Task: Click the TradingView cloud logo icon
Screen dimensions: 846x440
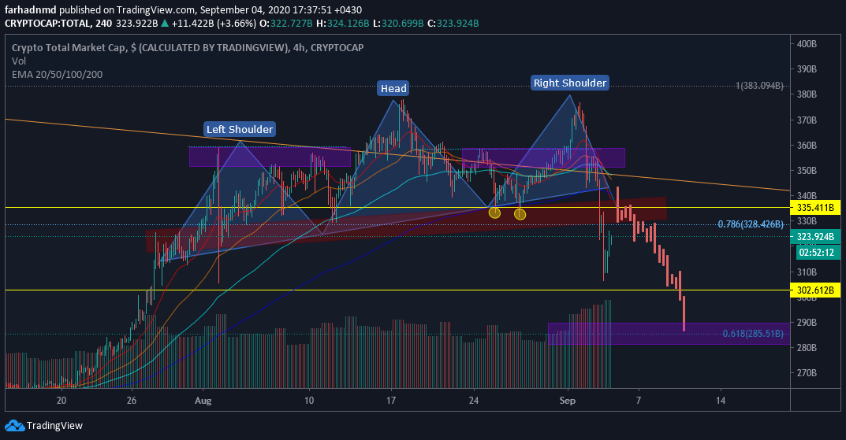Action: [14, 426]
